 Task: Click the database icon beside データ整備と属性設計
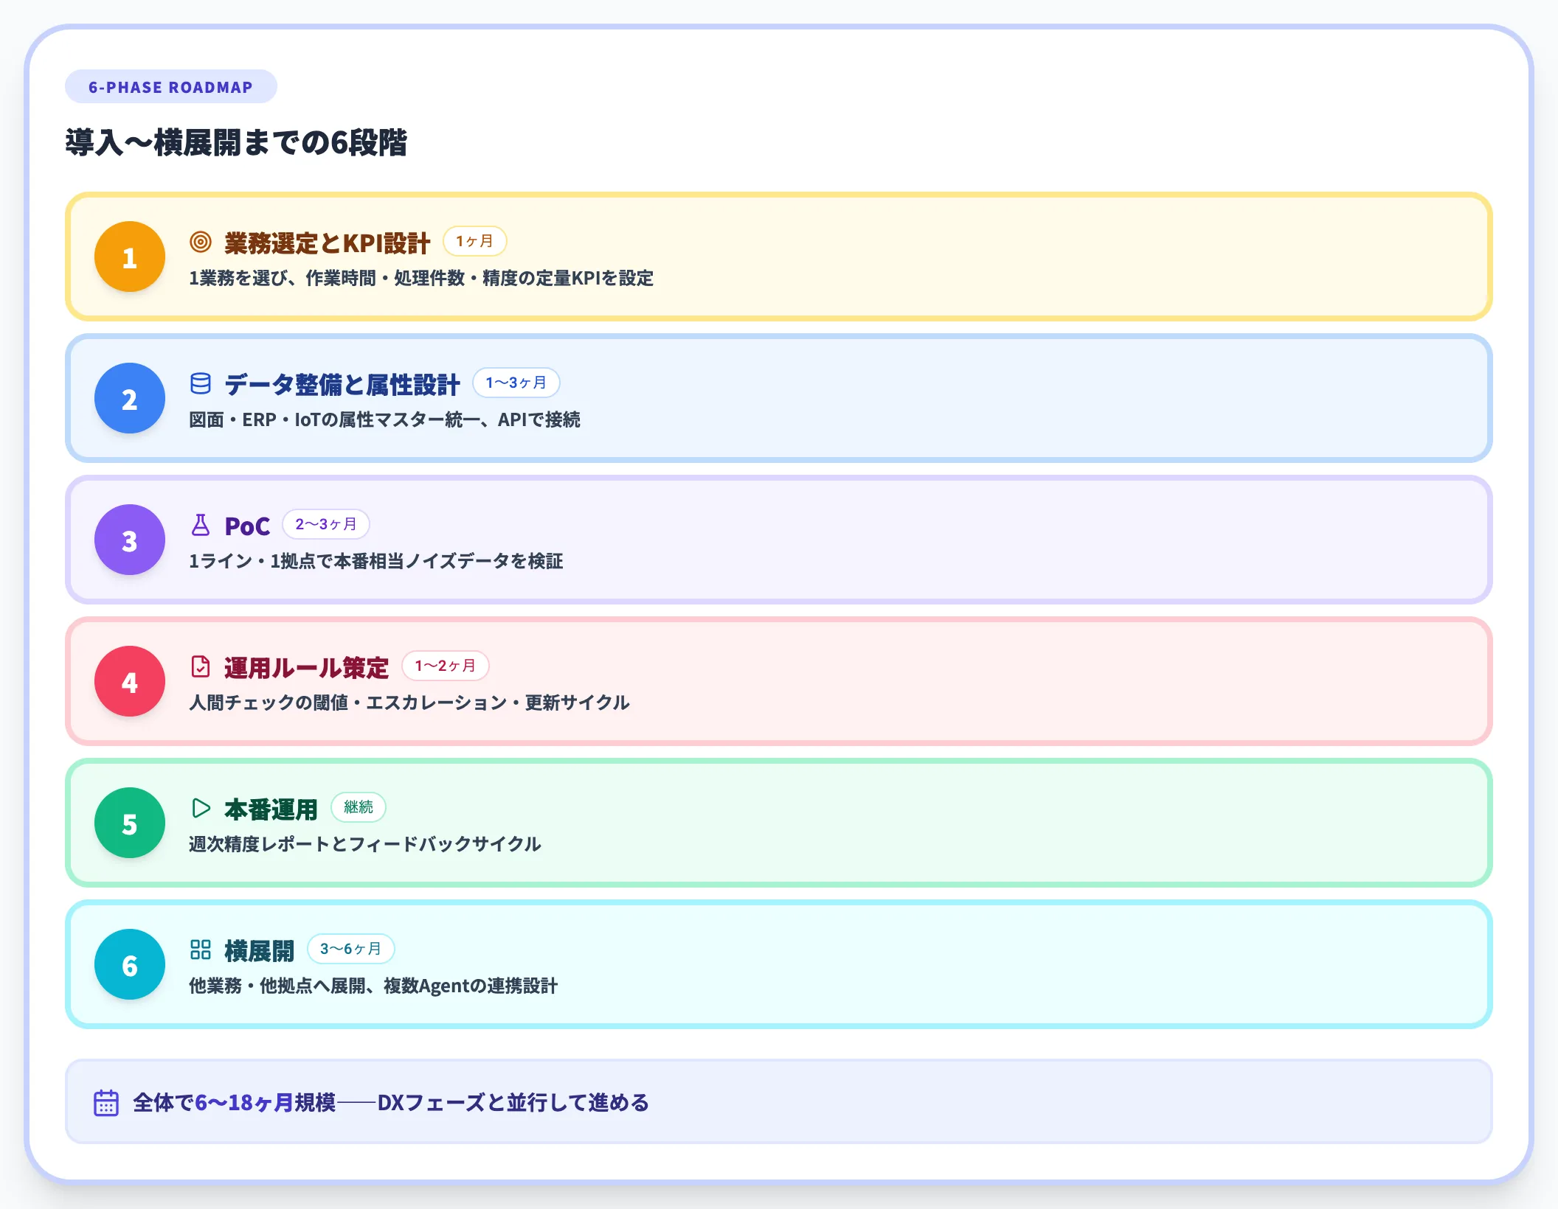pos(200,383)
